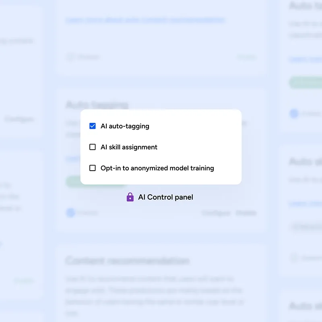Click the AI skill assignment label text

[129, 147]
